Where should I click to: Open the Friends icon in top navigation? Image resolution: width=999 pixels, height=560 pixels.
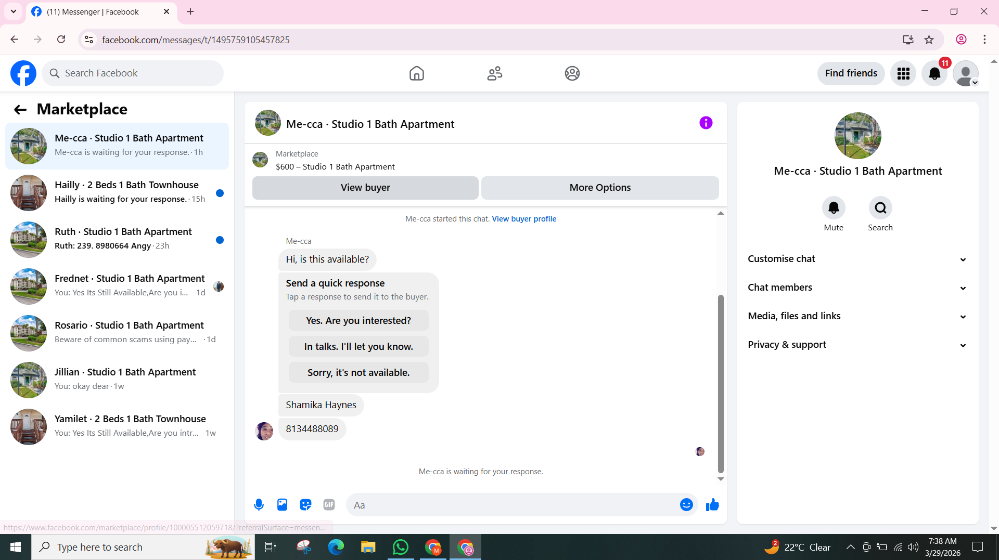494,73
